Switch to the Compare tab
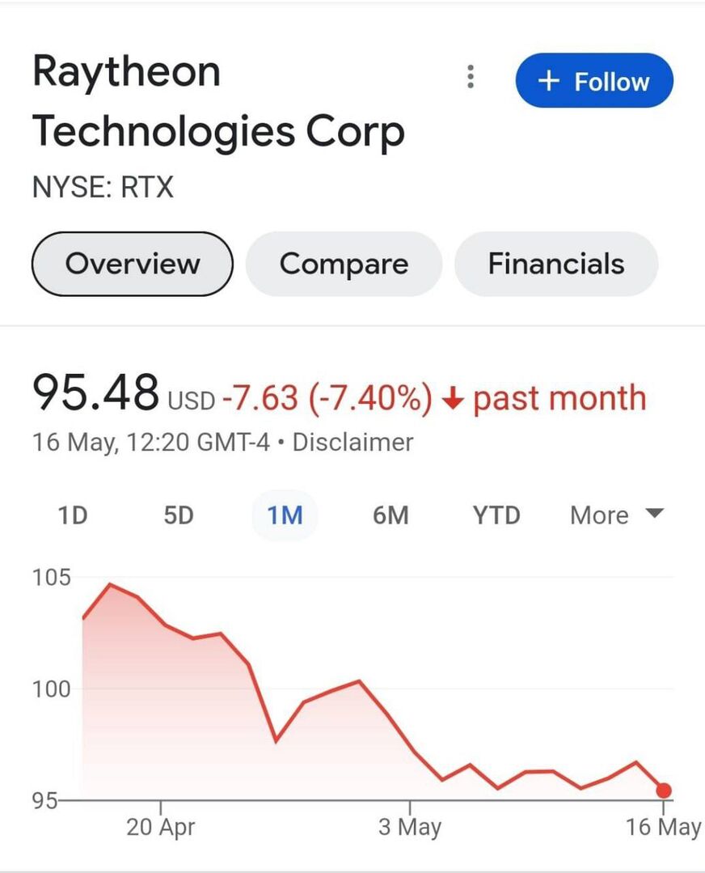The image size is (705, 873). [x=344, y=264]
